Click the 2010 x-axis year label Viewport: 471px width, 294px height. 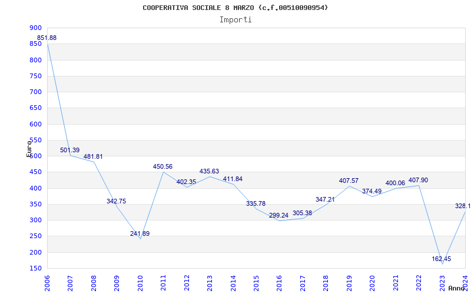[140, 283]
